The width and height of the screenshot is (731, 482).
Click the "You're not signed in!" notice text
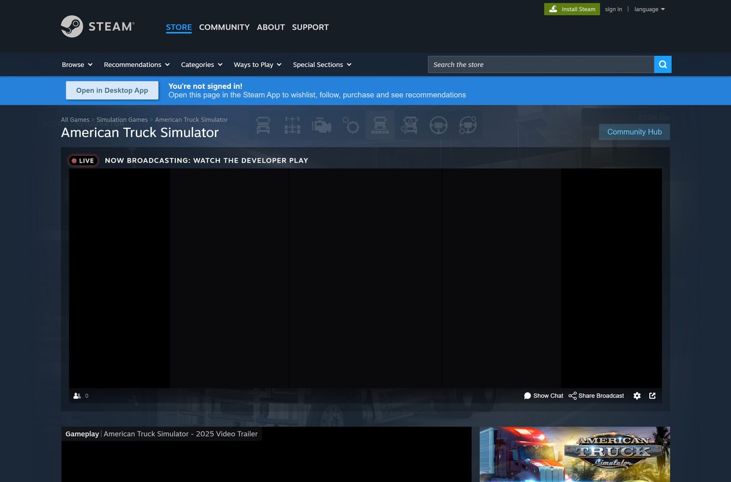[x=205, y=86]
